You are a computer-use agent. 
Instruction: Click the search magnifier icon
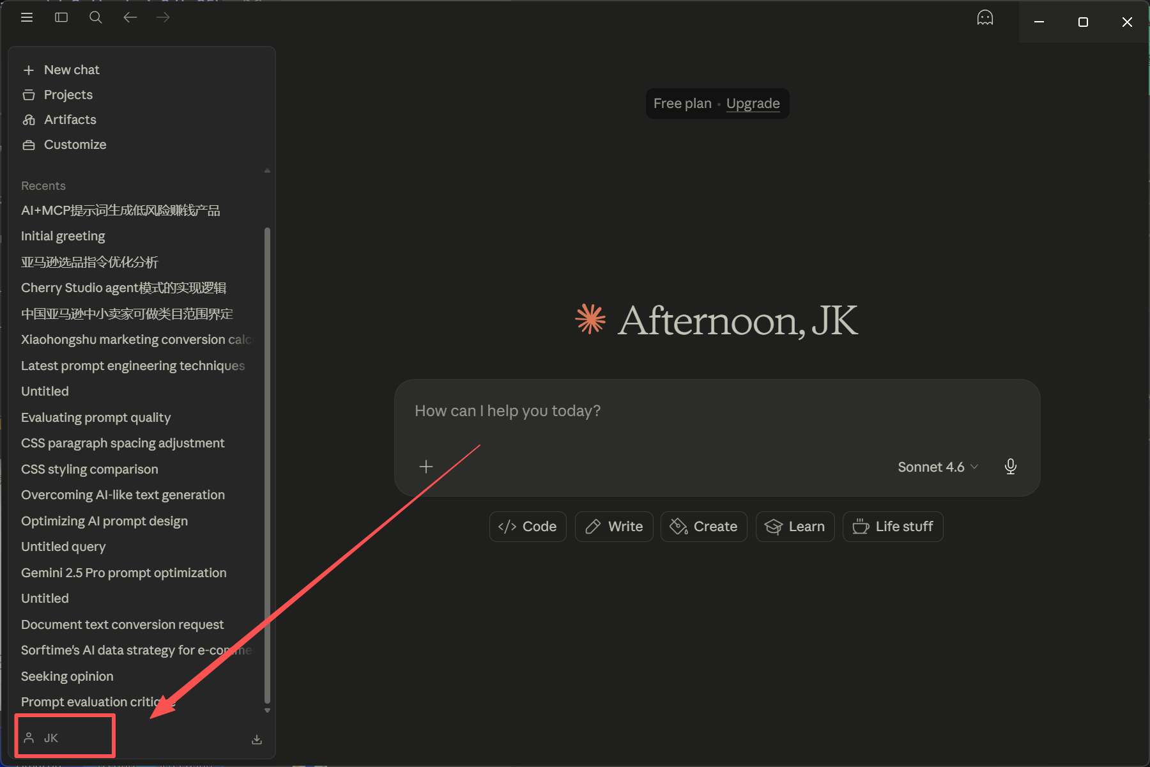tap(96, 17)
